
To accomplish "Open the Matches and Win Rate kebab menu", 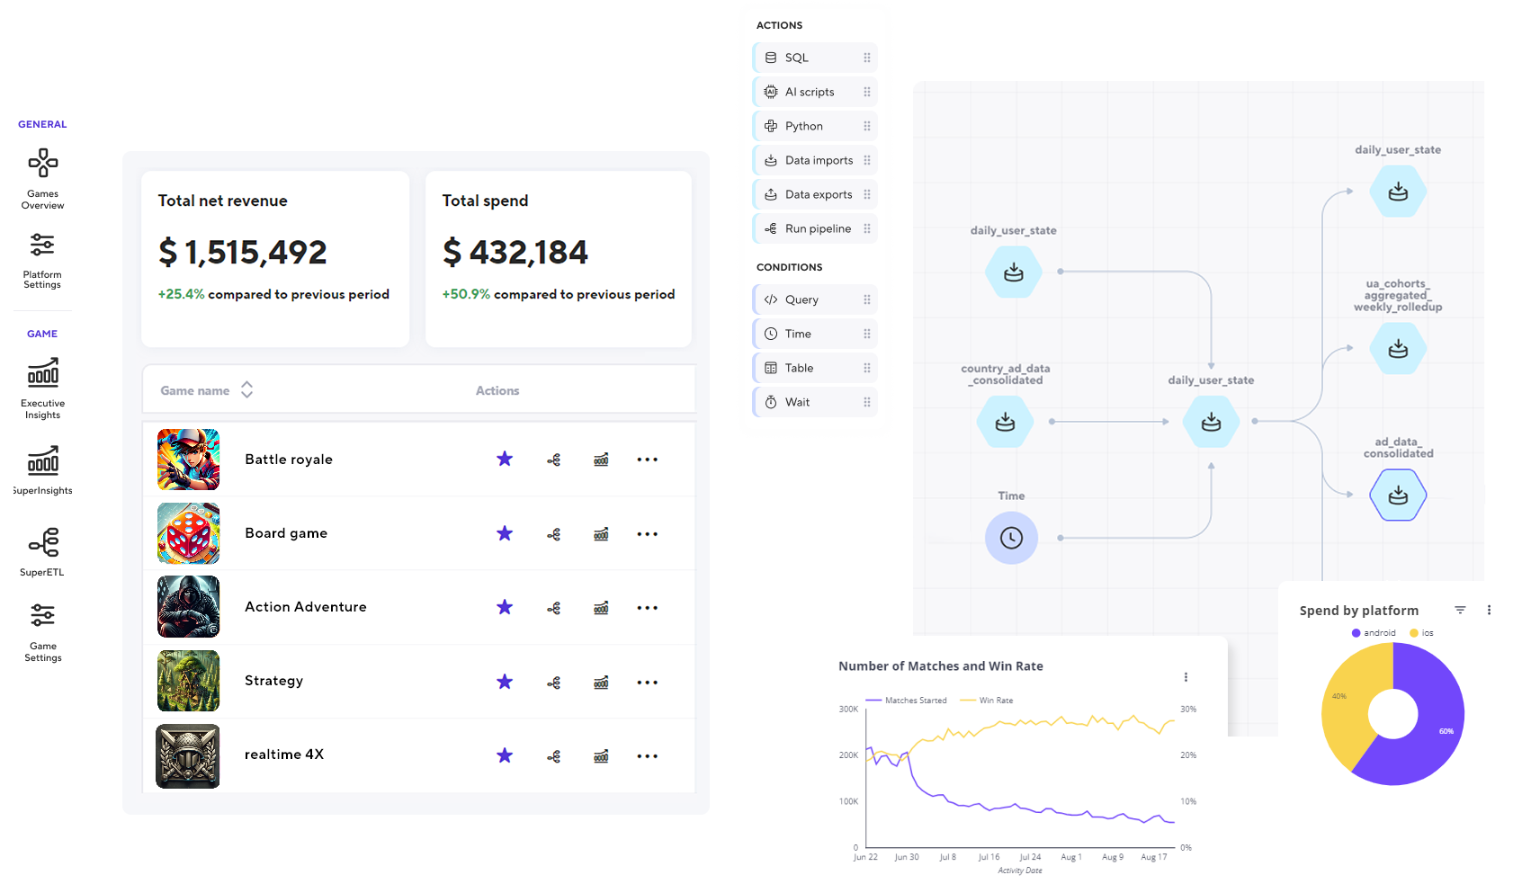I will pyautogui.click(x=1186, y=677).
